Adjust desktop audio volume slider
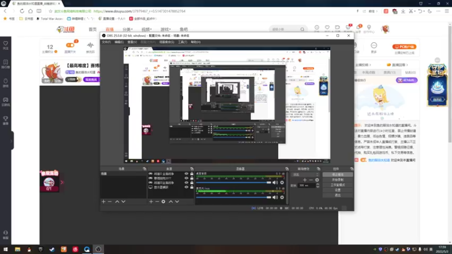The image size is (452, 254). (x=234, y=182)
